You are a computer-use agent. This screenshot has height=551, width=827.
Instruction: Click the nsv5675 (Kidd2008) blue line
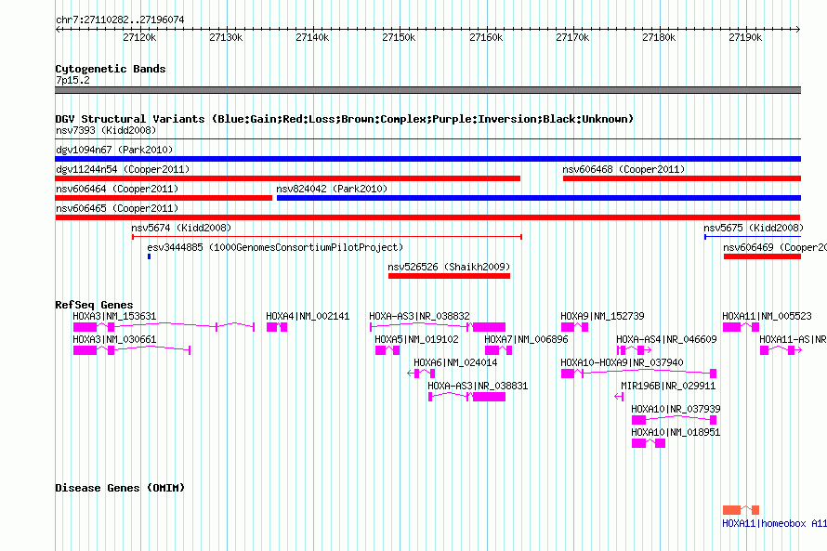click(753, 237)
